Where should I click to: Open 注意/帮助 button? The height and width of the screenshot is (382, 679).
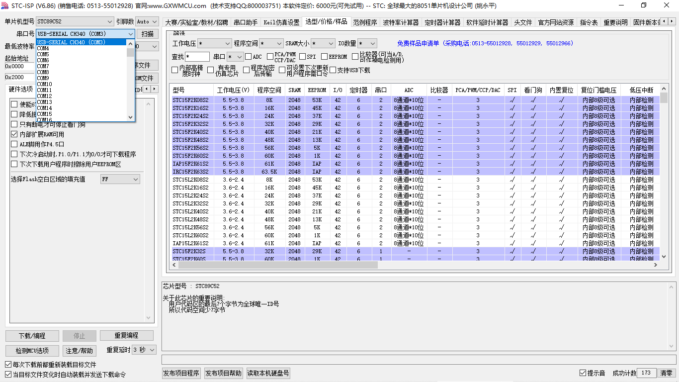coord(80,351)
